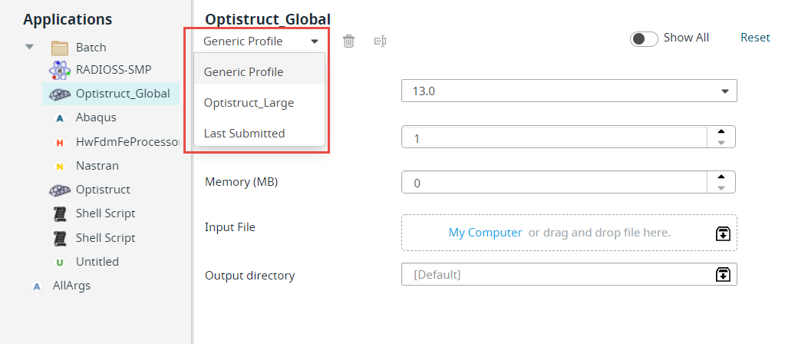The image size is (785, 344).
Task: Click the Reset link
Action: coord(755,38)
